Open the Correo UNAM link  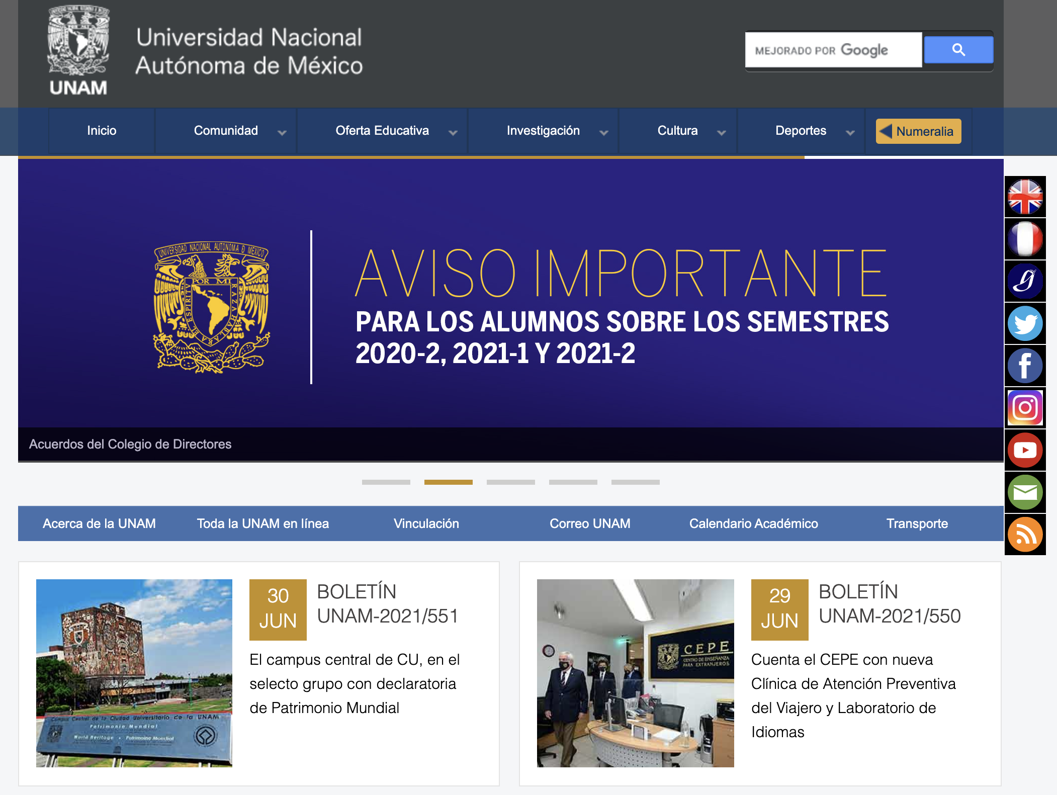click(590, 523)
